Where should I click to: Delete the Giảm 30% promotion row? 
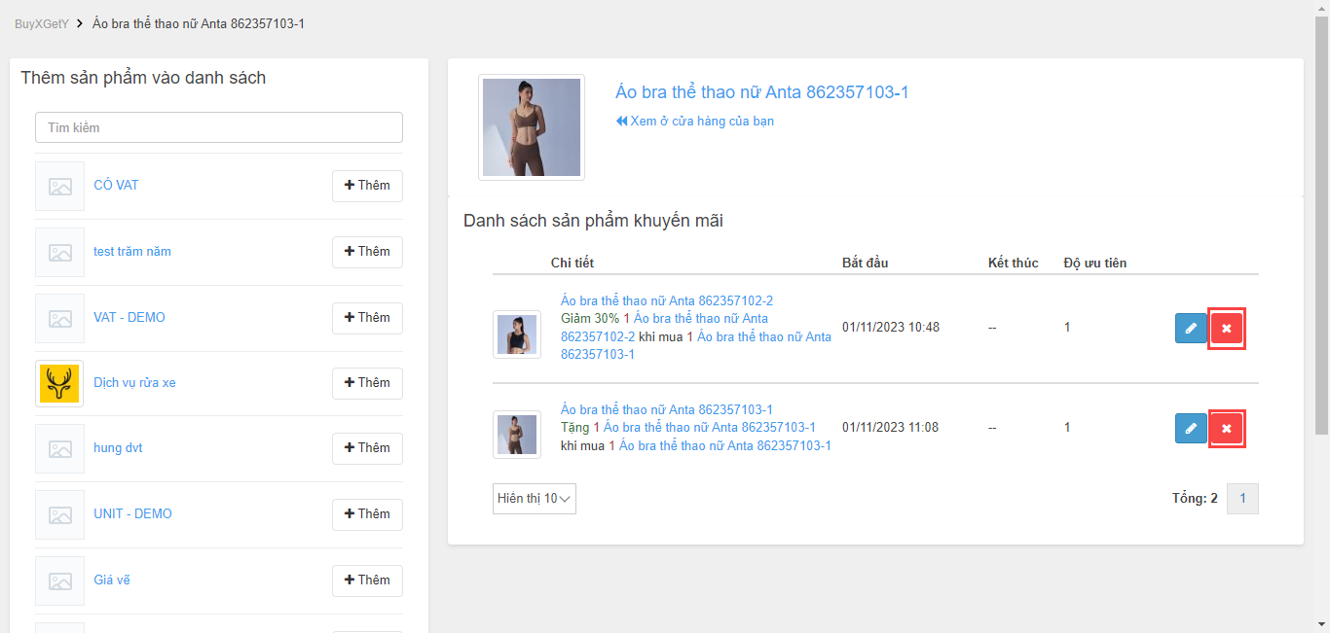(1227, 329)
